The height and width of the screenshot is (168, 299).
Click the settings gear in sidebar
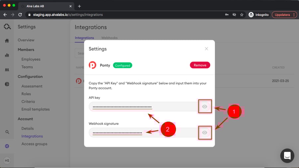7,146
